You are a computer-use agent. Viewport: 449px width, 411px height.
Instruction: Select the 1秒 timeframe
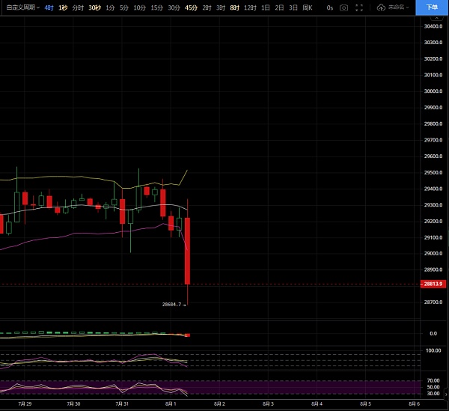(x=63, y=7)
